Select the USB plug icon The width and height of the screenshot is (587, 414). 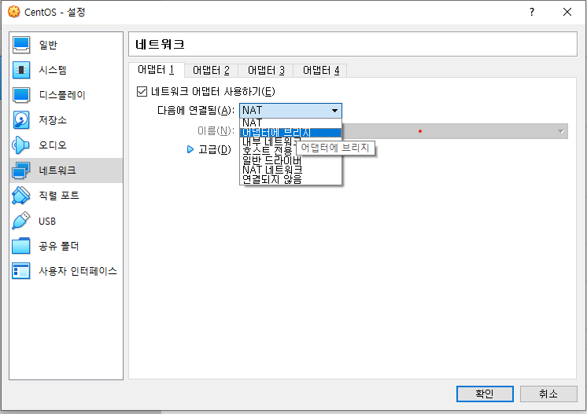click(x=21, y=221)
